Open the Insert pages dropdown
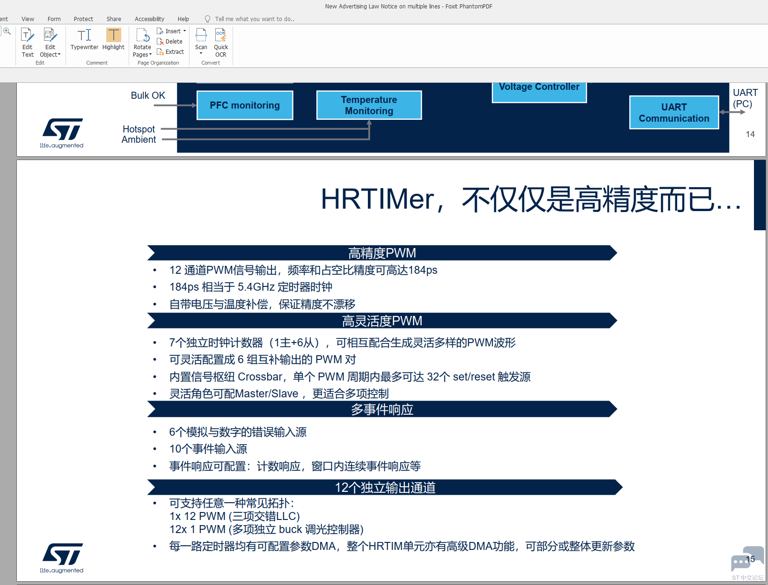 pos(171,31)
